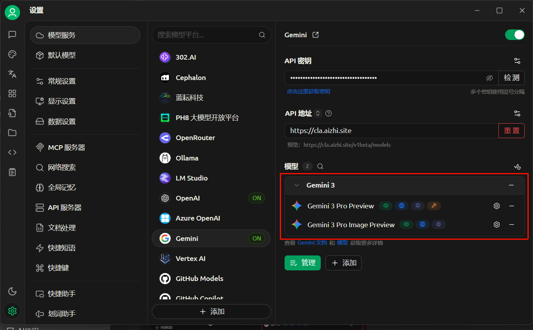Select the Azure OpenAI provider
The height and width of the screenshot is (330, 533).
click(211, 218)
